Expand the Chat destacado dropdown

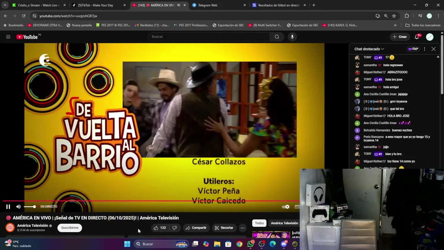[x=369, y=49]
